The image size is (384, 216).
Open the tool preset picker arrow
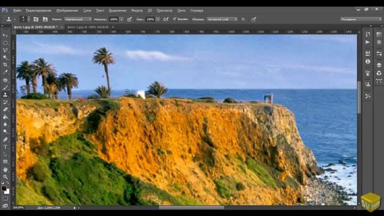14,19
